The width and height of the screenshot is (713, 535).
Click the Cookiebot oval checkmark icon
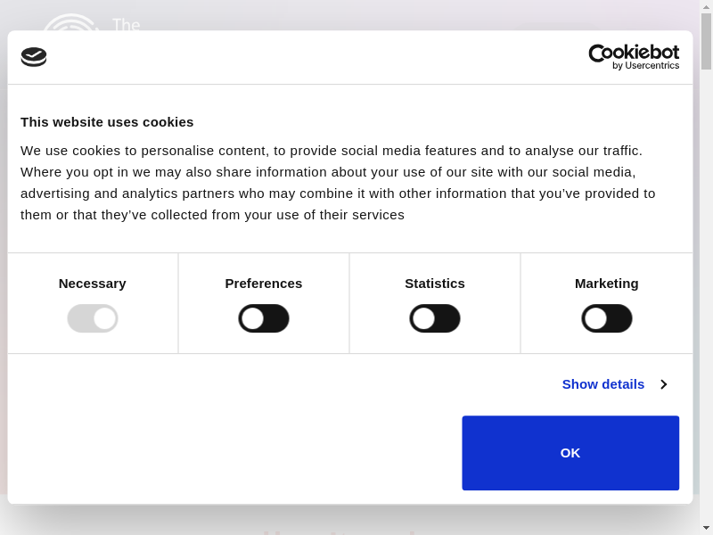point(34,57)
